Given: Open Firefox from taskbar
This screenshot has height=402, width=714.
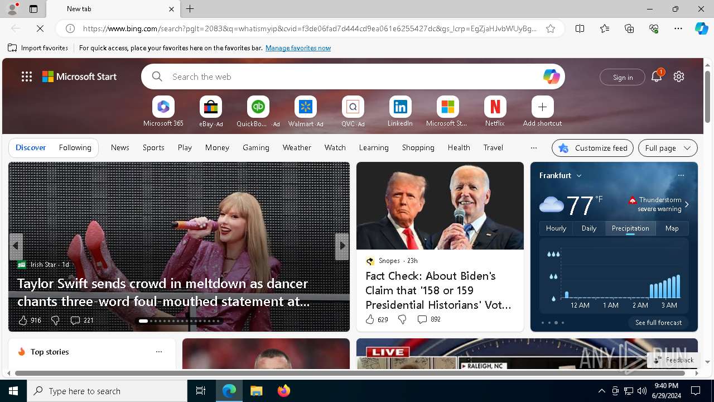Looking at the screenshot, I should tap(283, 391).
